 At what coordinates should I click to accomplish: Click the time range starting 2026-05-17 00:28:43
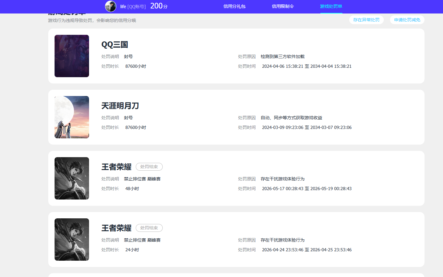click(307, 189)
